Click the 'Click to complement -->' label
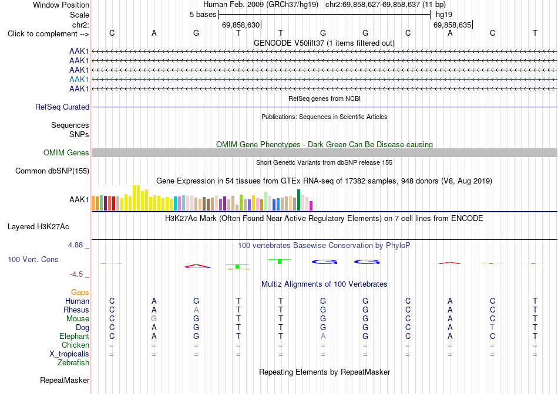Screen dimensions: 558x394 48,34
